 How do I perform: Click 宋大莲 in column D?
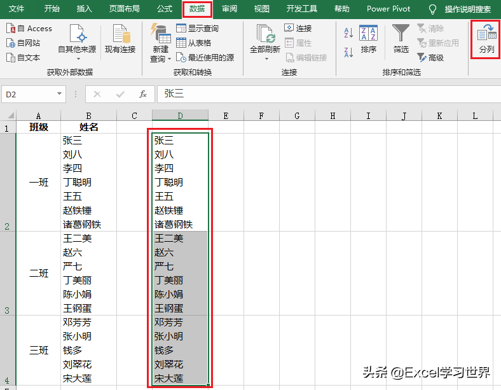(x=168, y=379)
